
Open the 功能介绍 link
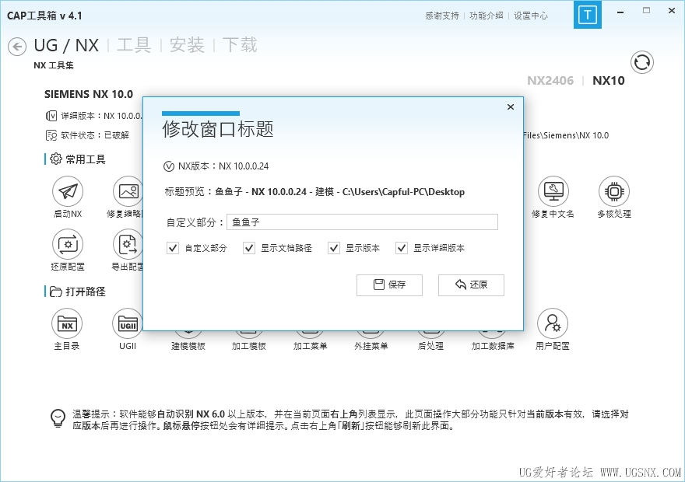pos(487,16)
